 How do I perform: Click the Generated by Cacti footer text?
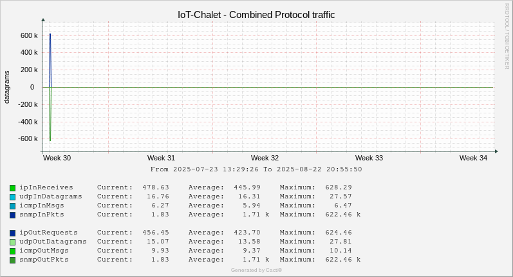pyautogui.click(x=256, y=270)
